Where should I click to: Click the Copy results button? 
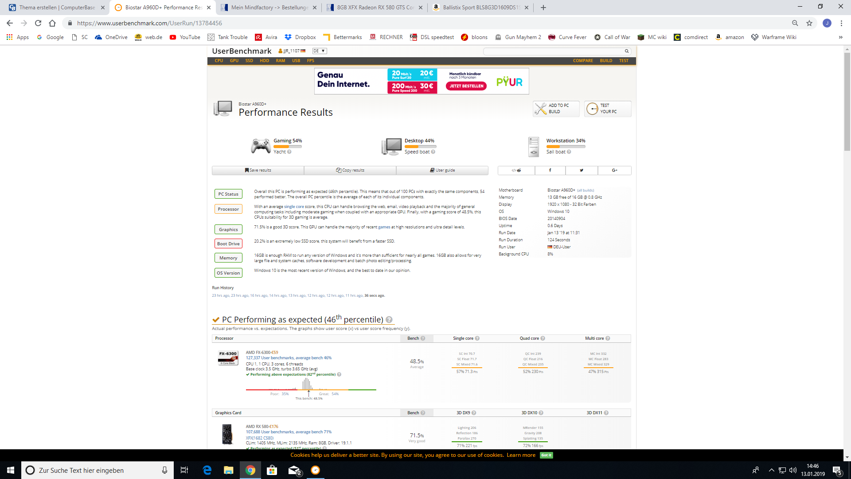(x=350, y=170)
